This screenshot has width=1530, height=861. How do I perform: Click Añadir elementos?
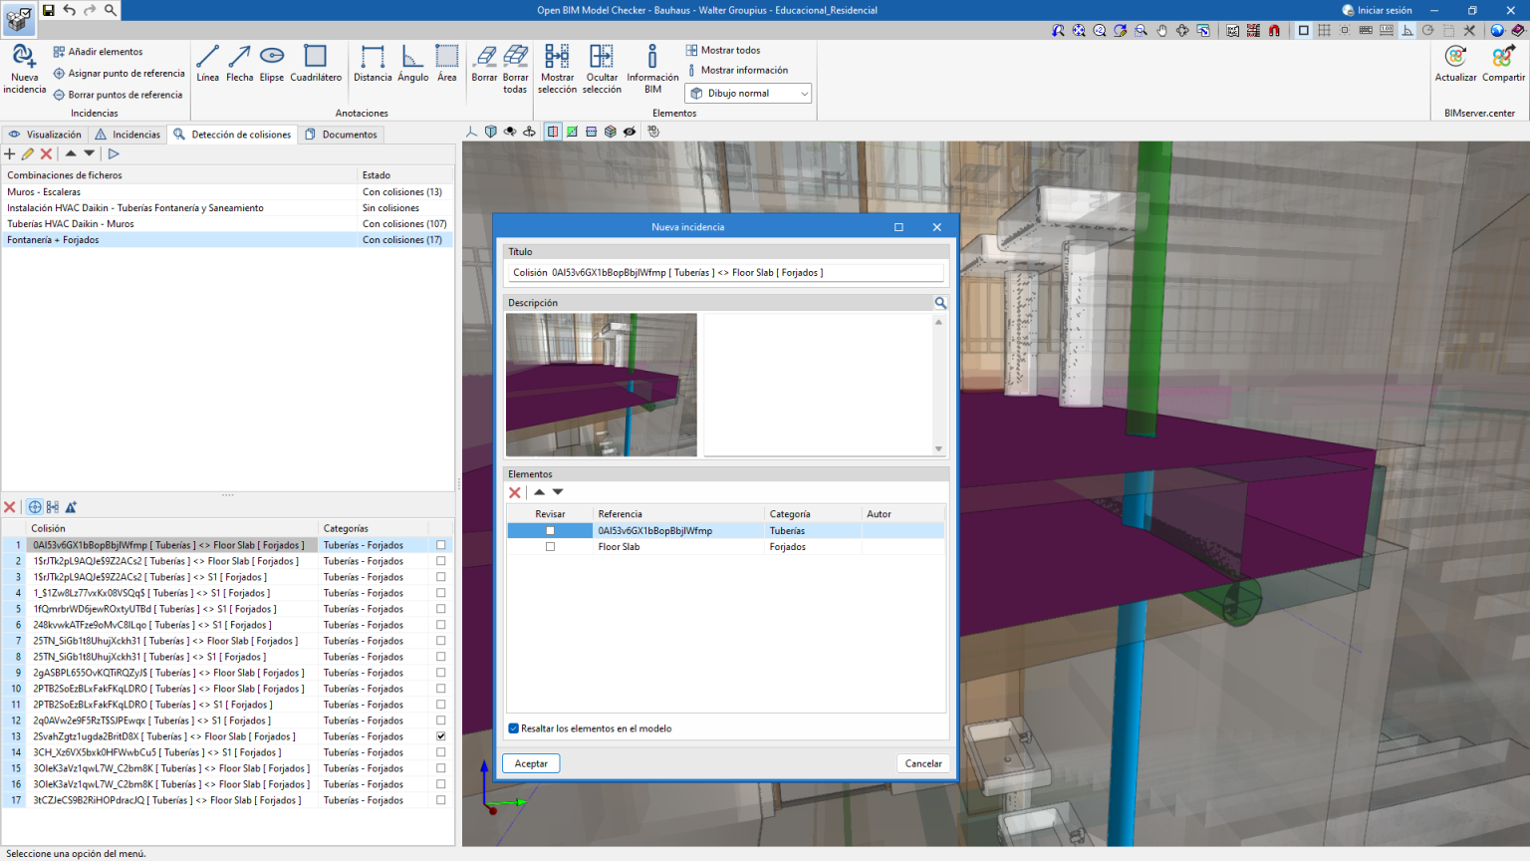tap(98, 52)
